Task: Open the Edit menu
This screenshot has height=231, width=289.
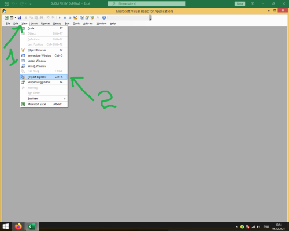Action: (16, 24)
